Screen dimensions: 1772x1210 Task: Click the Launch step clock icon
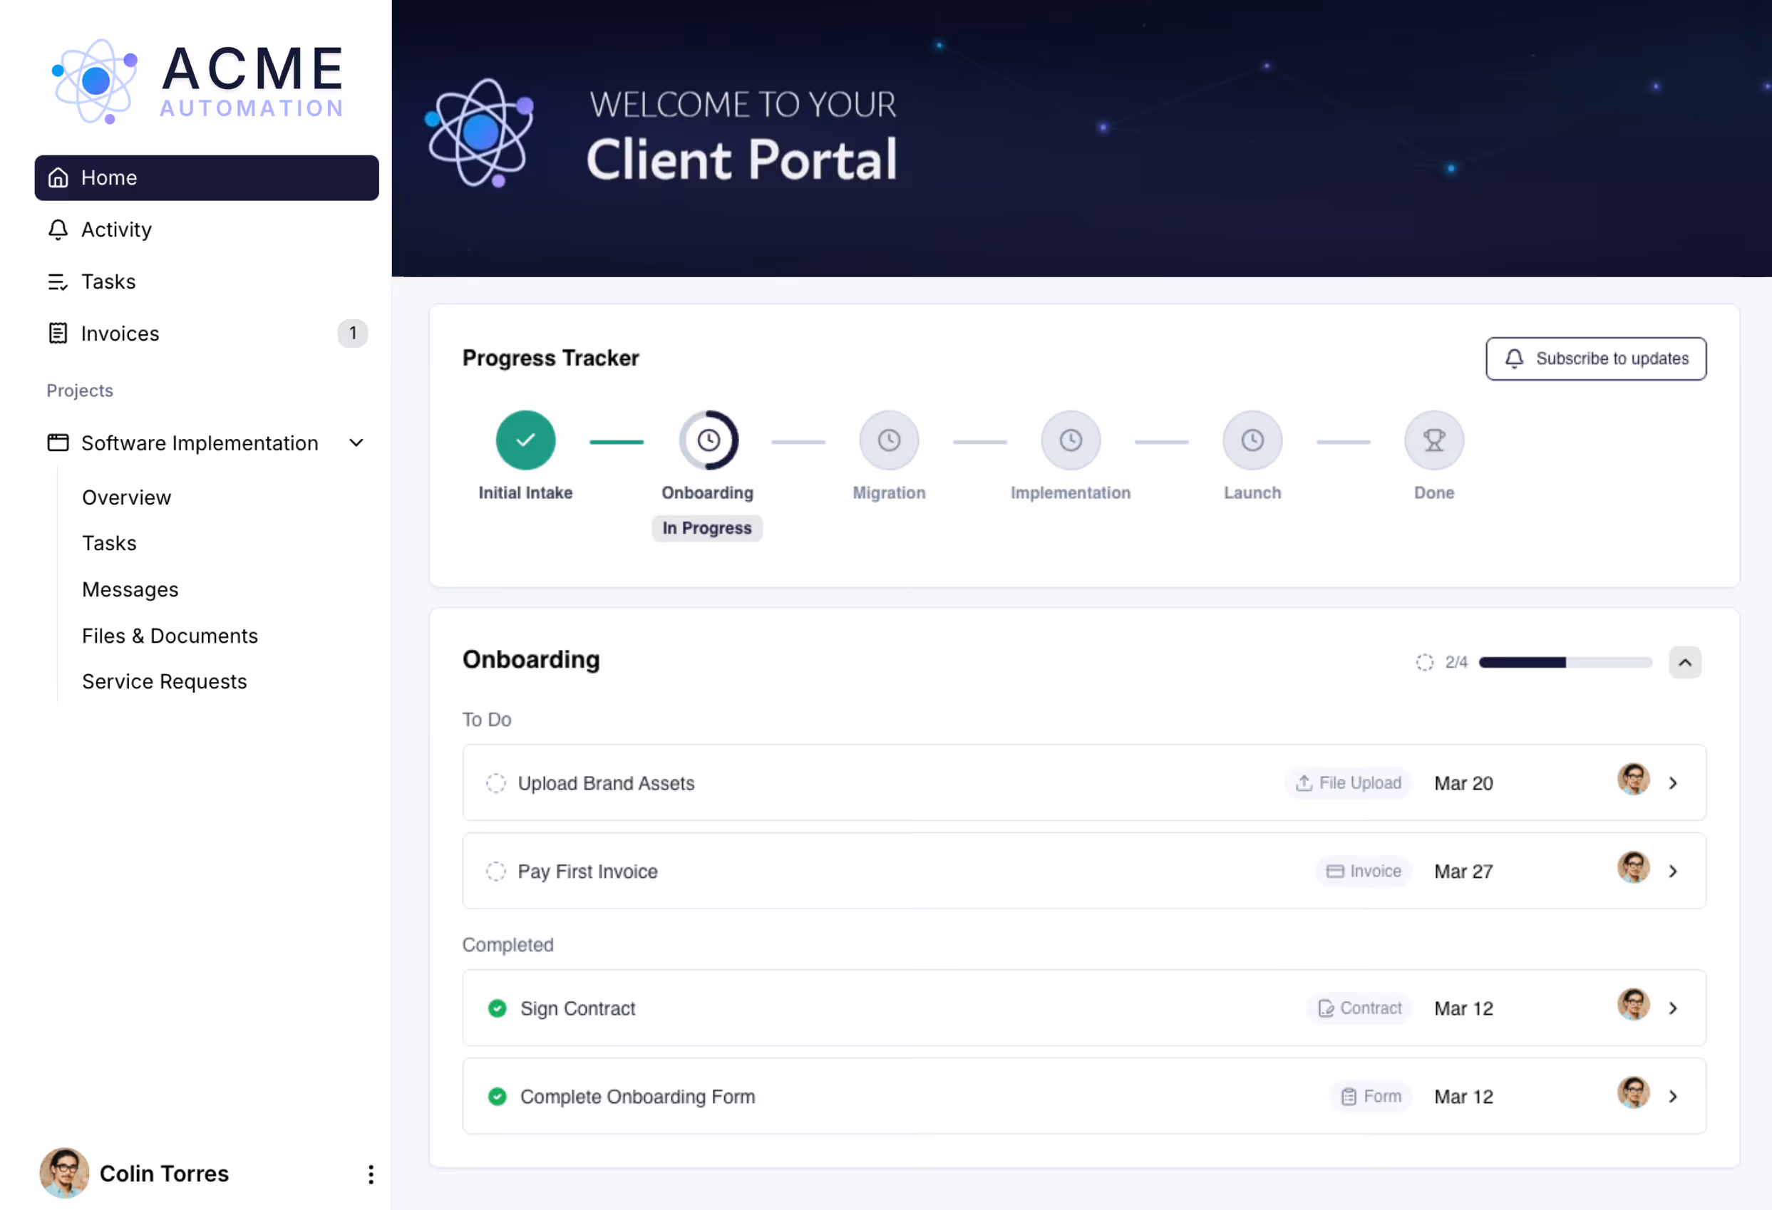(1252, 440)
